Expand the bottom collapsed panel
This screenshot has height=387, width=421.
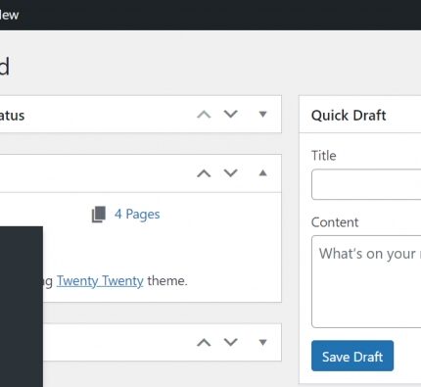[x=262, y=342]
